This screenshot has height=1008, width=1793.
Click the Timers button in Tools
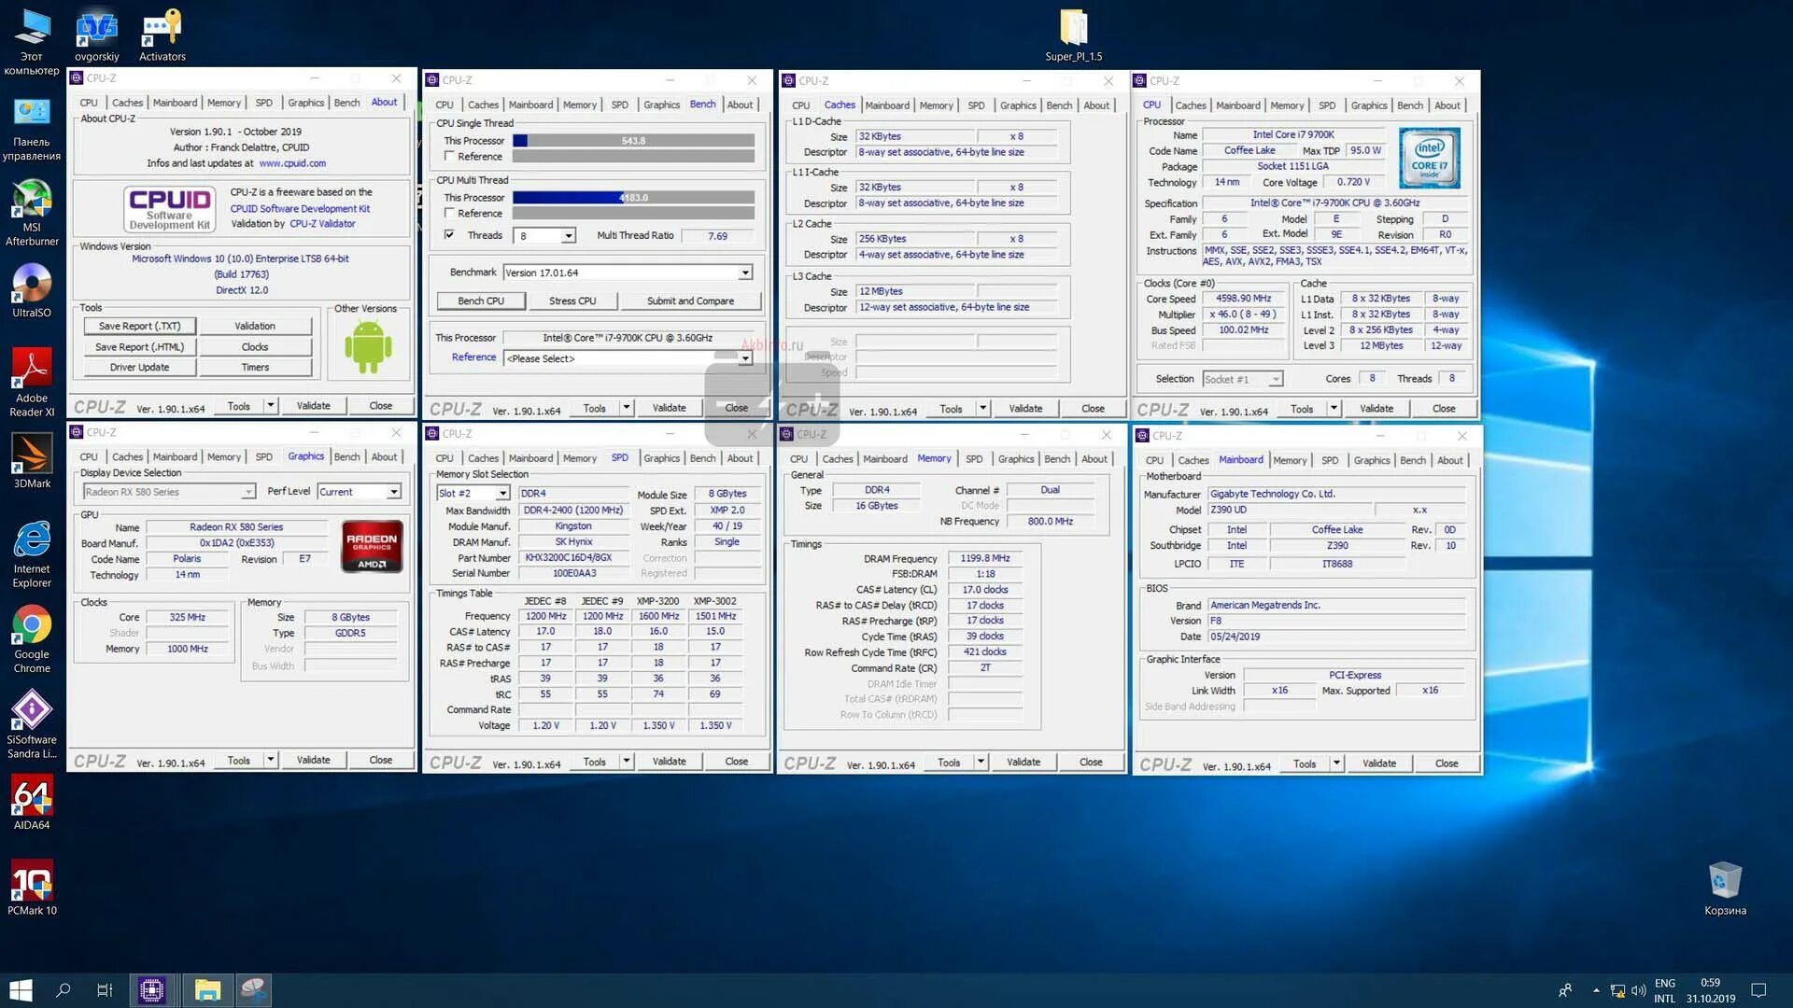(x=255, y=368)
